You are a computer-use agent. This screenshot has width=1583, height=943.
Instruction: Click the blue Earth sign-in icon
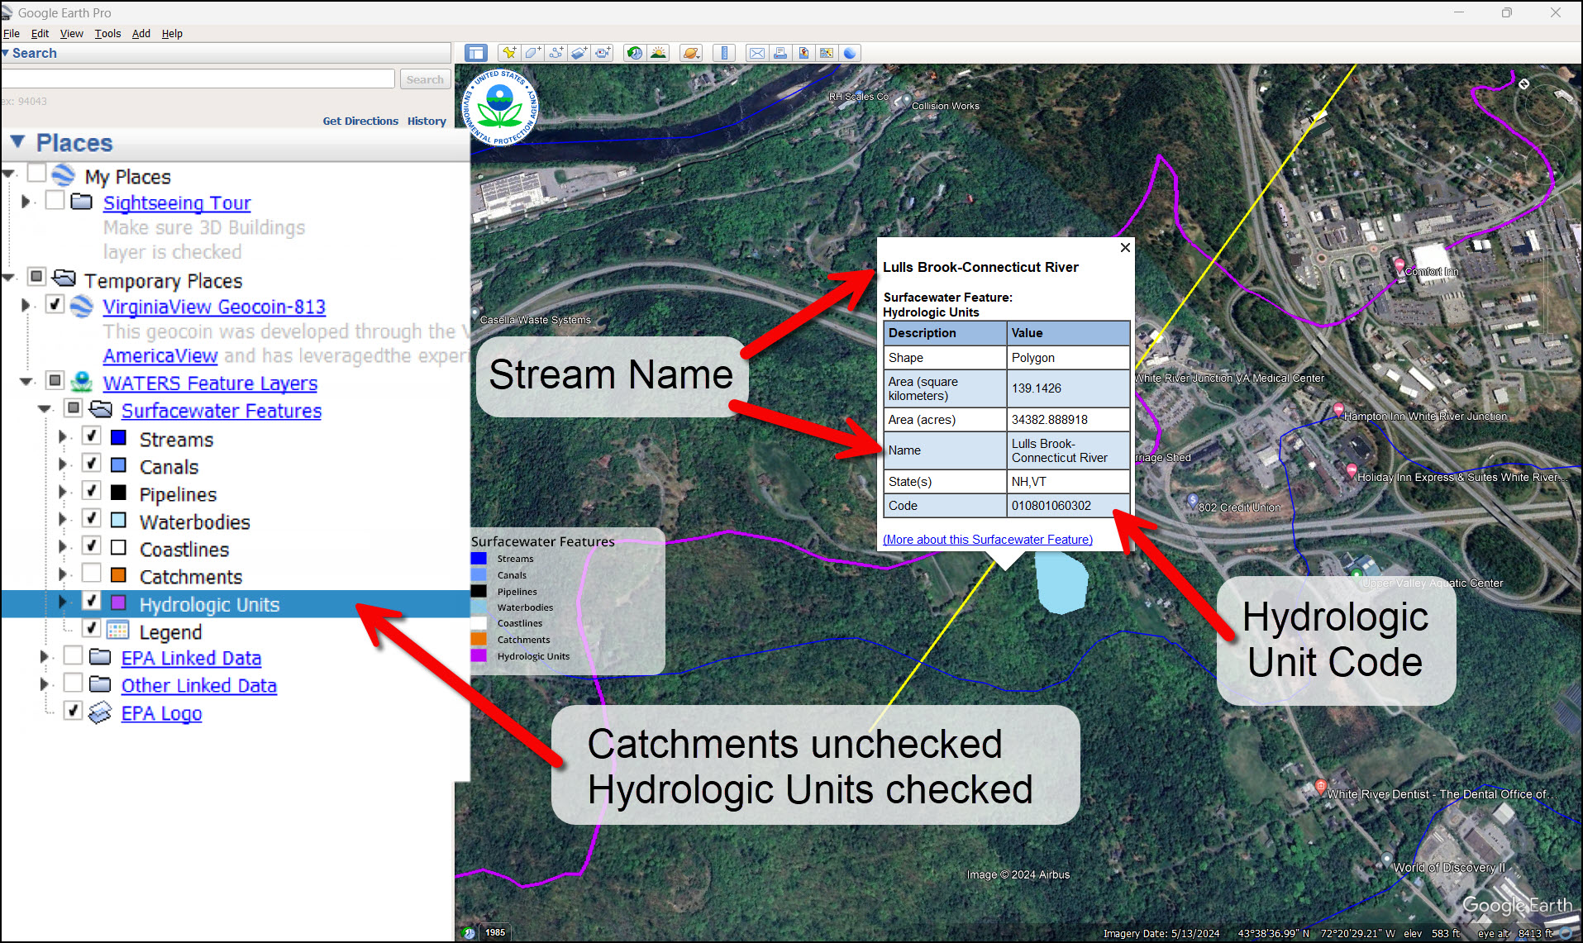(849, 53)
